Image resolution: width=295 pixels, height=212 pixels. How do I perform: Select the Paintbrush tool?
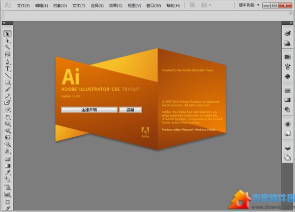pos(7,89)
